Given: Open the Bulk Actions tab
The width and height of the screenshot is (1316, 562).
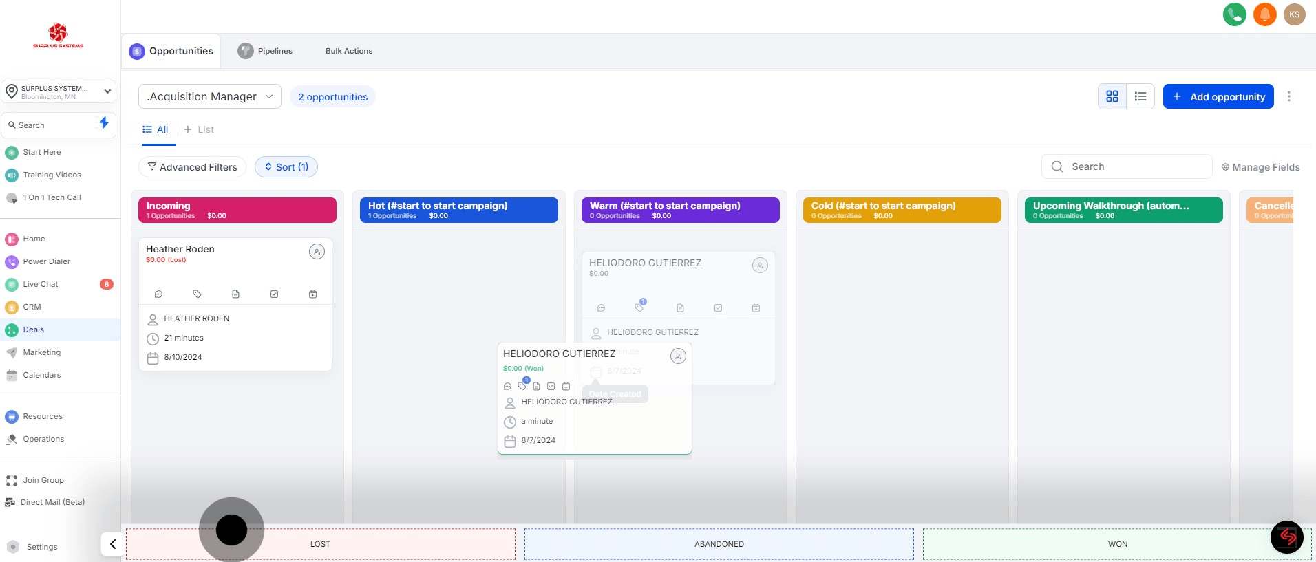Looking at the screenshot, I should tap(349, 51).
